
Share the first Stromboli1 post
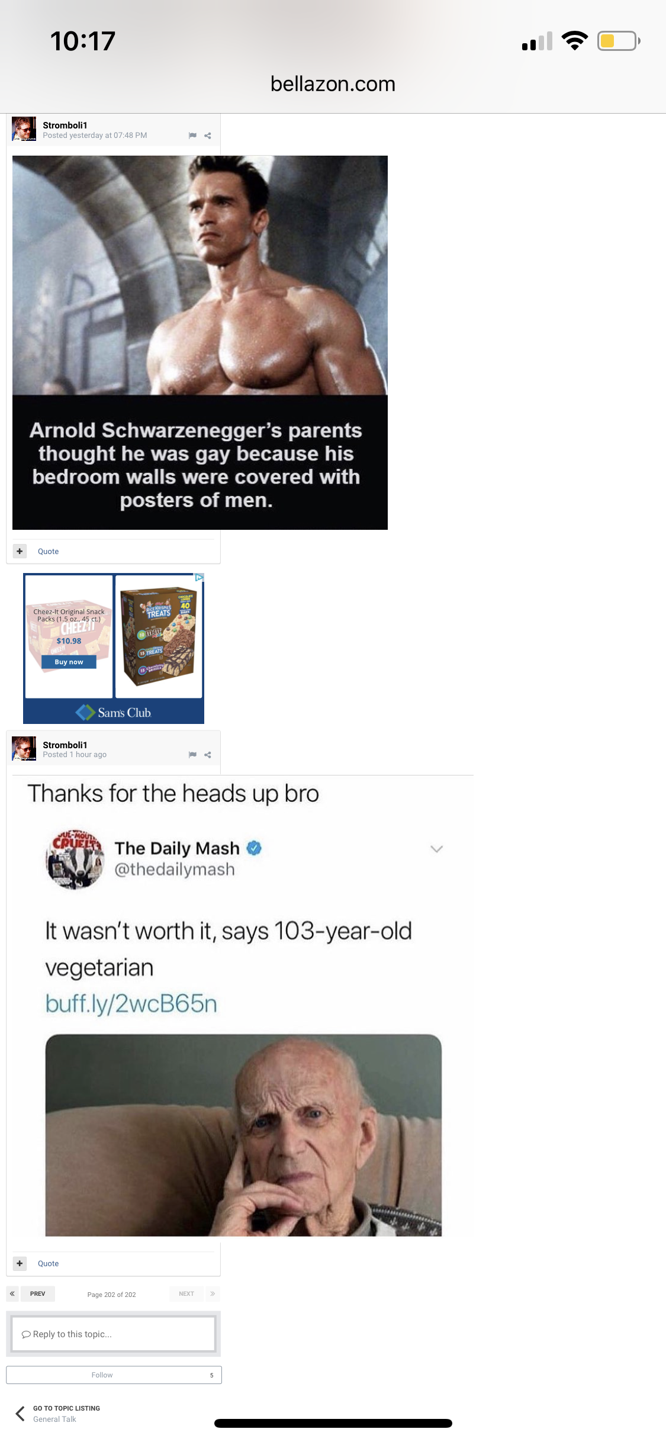(208, 136)
